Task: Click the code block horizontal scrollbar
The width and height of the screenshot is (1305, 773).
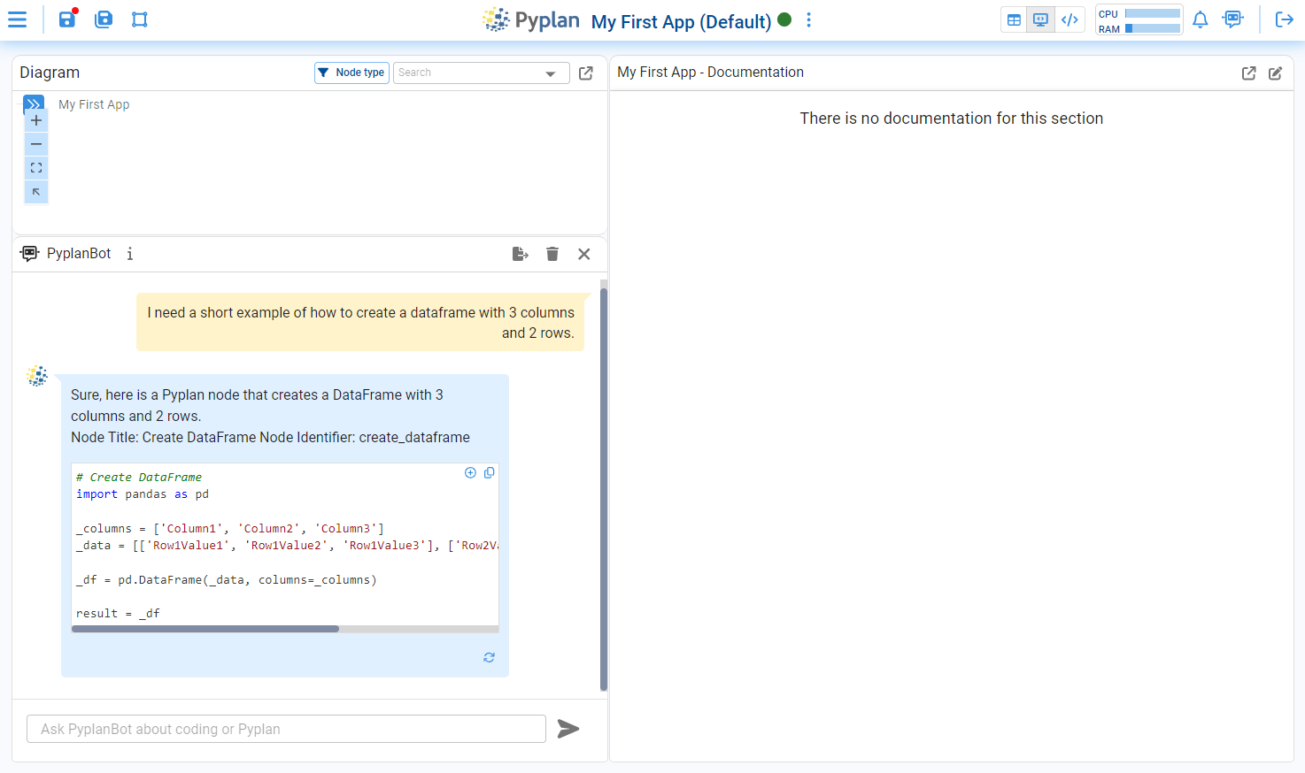Action: (x=205, y=629)
